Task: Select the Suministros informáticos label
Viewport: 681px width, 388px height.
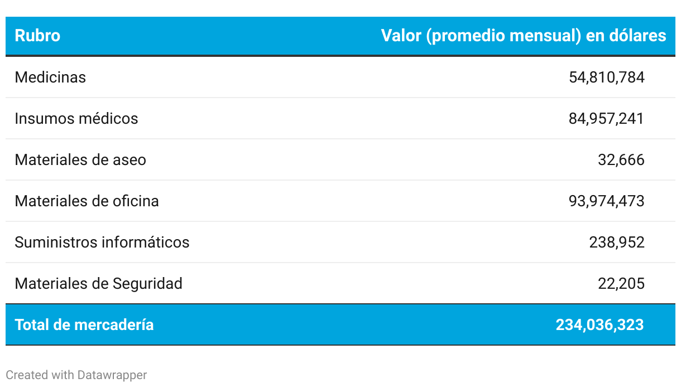Action: [x=102, y=242]
